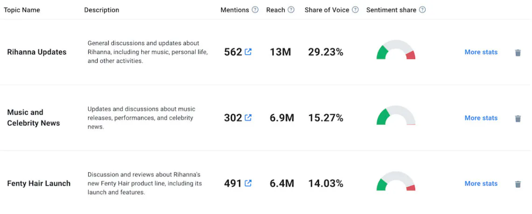The image size is (532, 214).
Task: Delete the Fenty Hair Launch topic
Action: tap(518, 184)
